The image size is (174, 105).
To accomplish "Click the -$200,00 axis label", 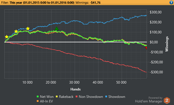I will pyautogui.click(x=156, y=62).
